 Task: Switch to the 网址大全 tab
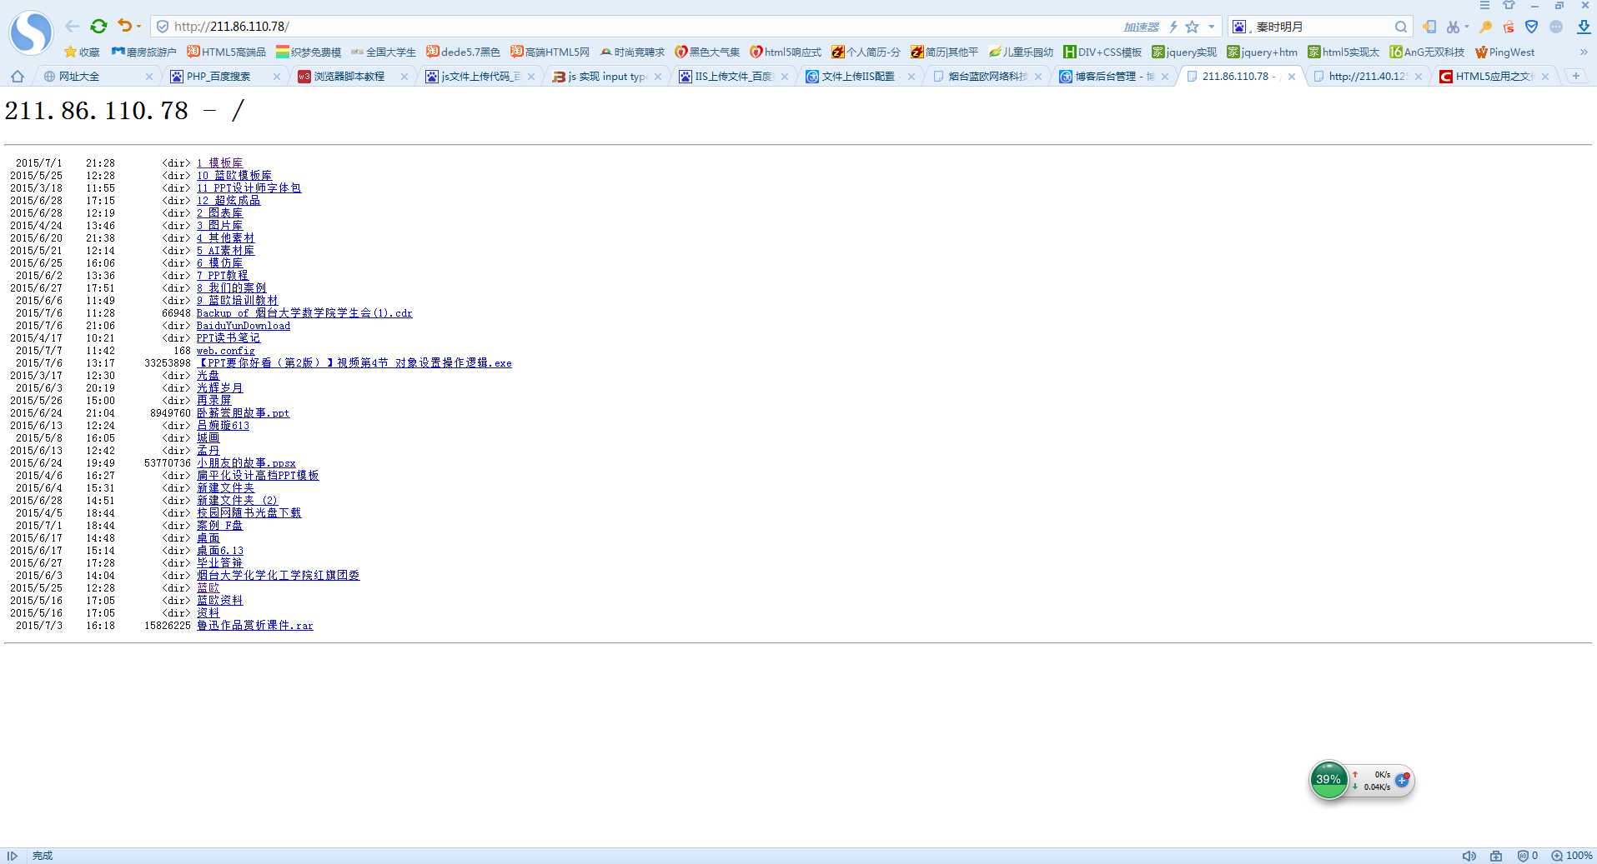(98, 76)
